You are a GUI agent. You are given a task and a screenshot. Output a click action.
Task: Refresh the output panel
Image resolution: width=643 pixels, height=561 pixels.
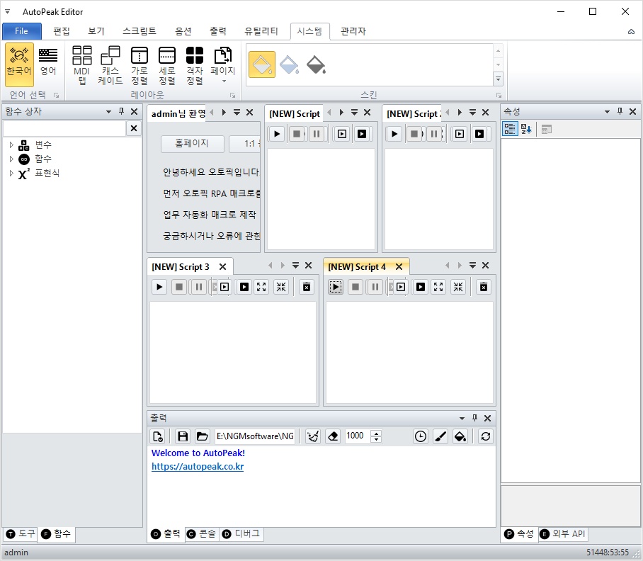(486, 436)
